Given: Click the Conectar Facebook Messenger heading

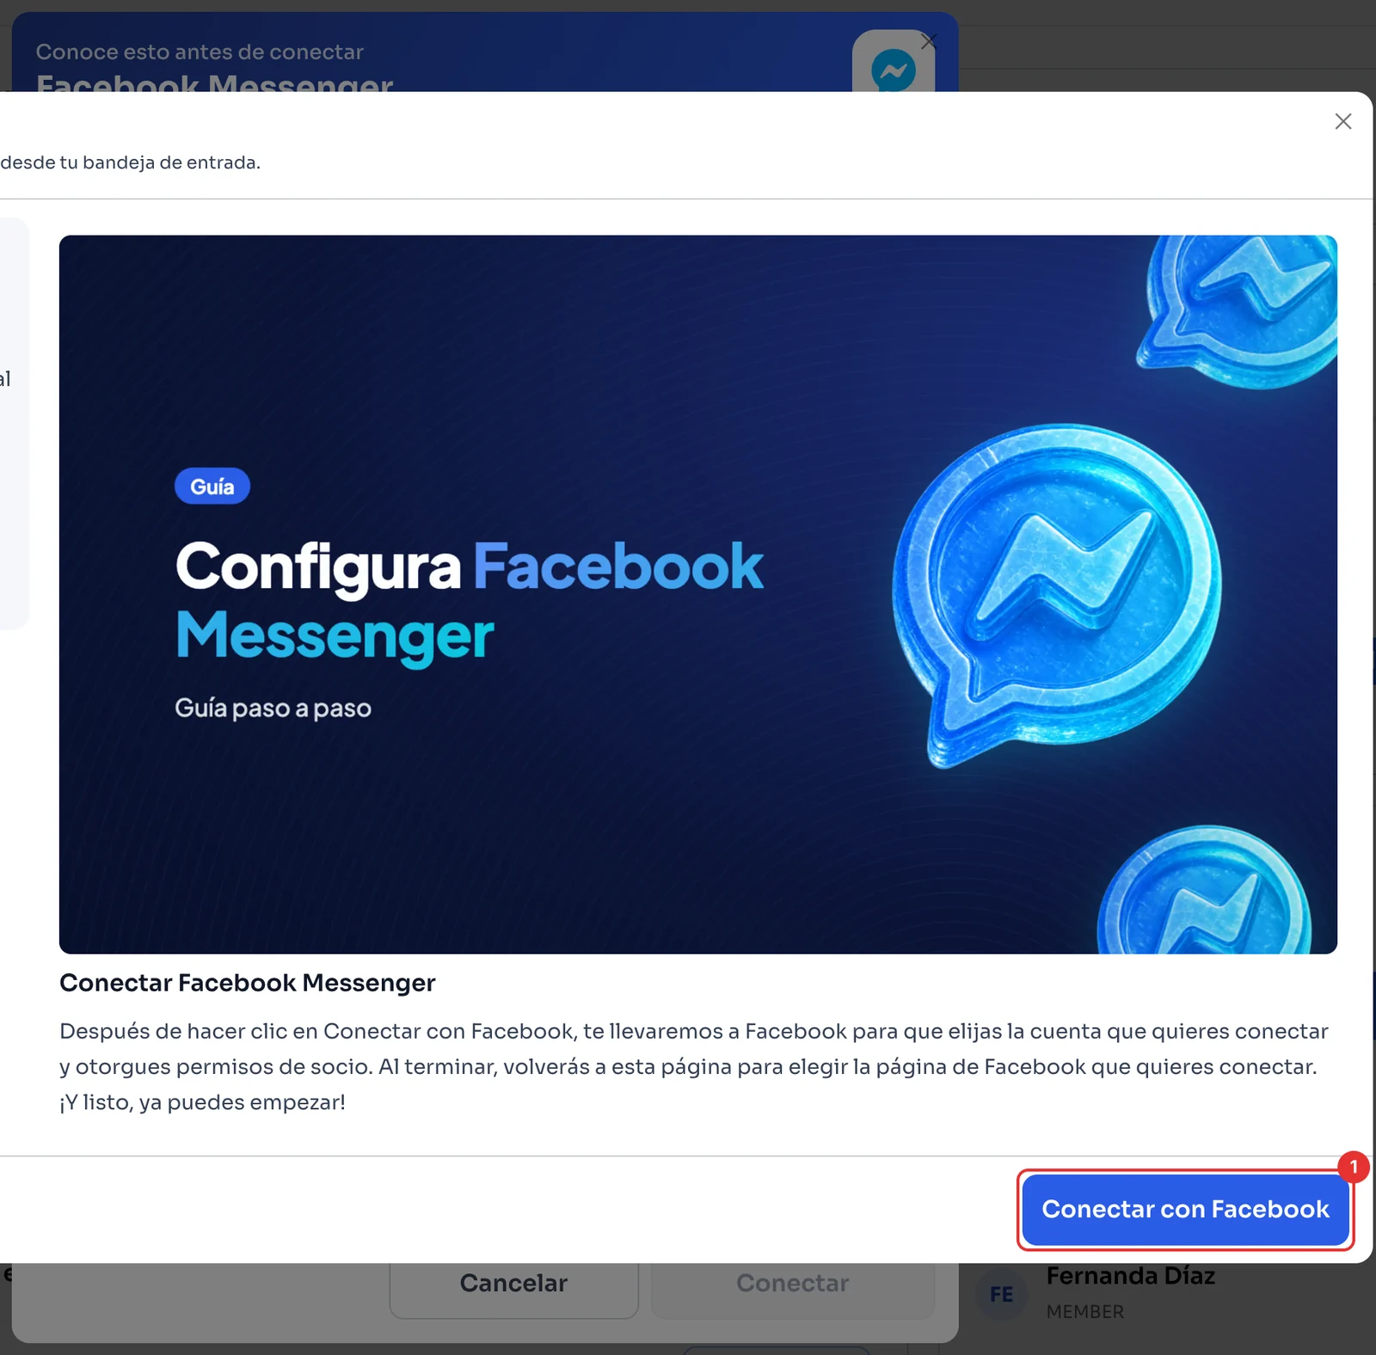Looking at the screenshot, I should [x=248, y=983].
